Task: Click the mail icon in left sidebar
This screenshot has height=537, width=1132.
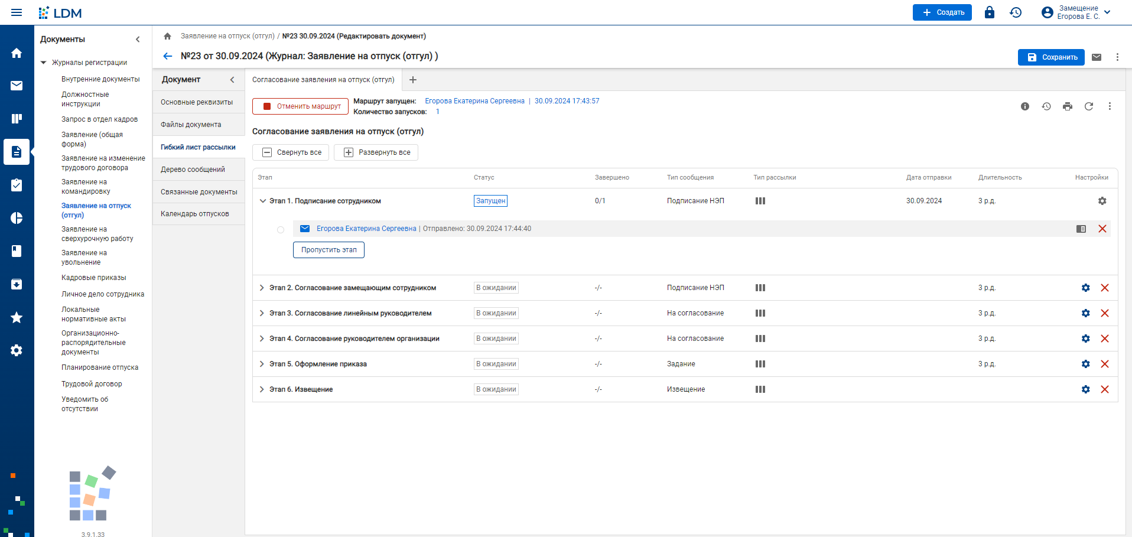Action: point(17,86)
